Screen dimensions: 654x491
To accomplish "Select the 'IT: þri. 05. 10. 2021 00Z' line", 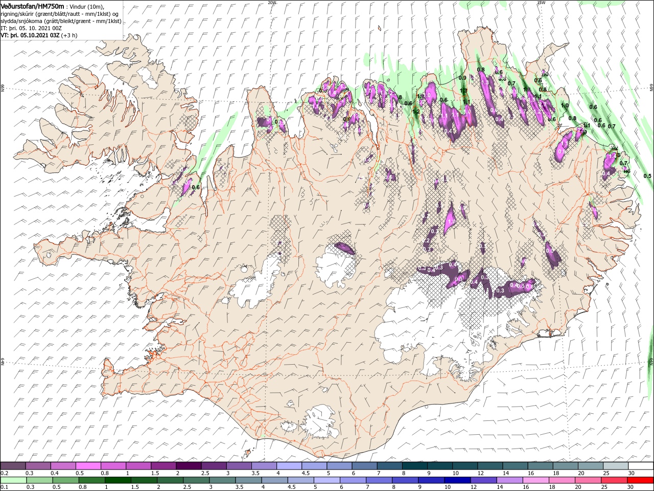I will pos(32,28).
